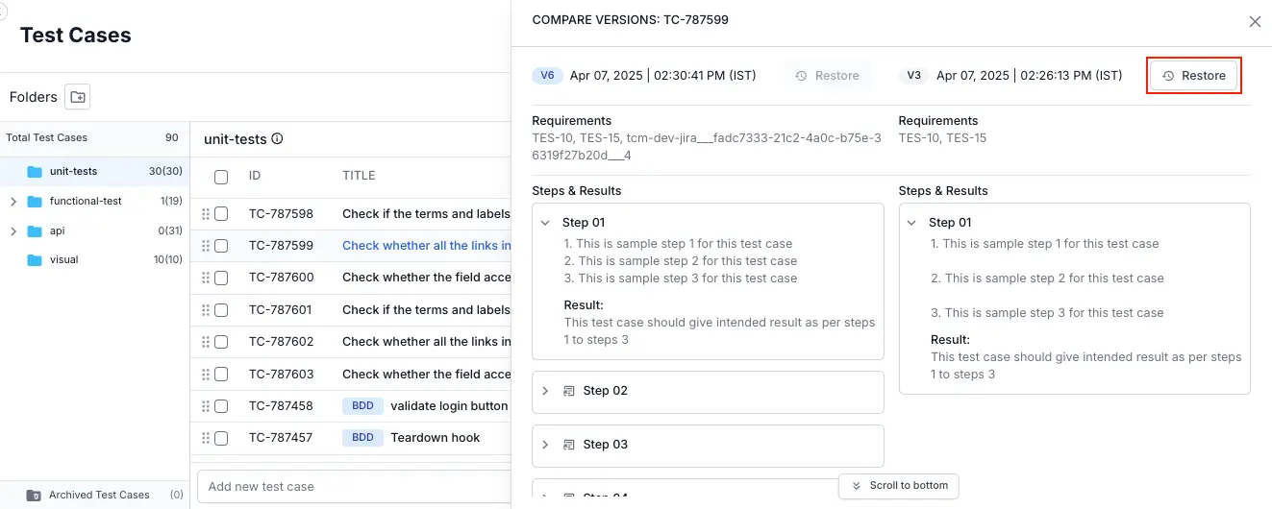Click the Archived Test Cases folder icon
This screenshot has width=1272, height=509.
coord(34,496)
